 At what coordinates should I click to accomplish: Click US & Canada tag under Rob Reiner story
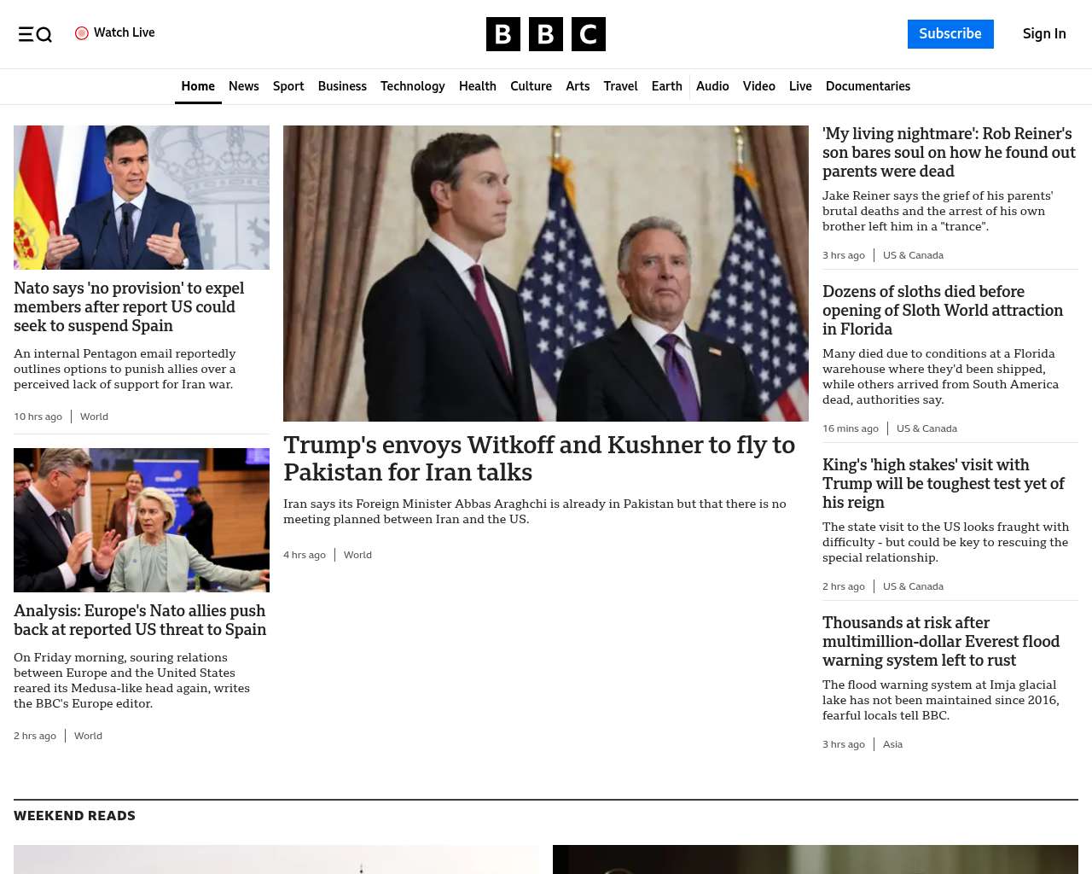(x=913, y=255)
